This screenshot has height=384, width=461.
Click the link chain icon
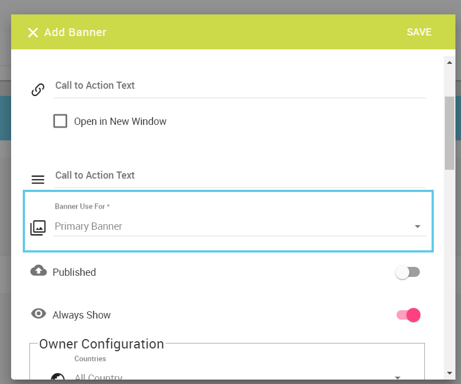38,90
